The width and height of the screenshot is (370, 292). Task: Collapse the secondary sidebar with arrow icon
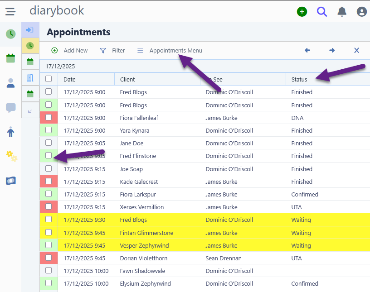(30, 110)
